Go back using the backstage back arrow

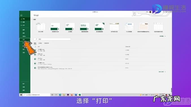pos(21,15)
